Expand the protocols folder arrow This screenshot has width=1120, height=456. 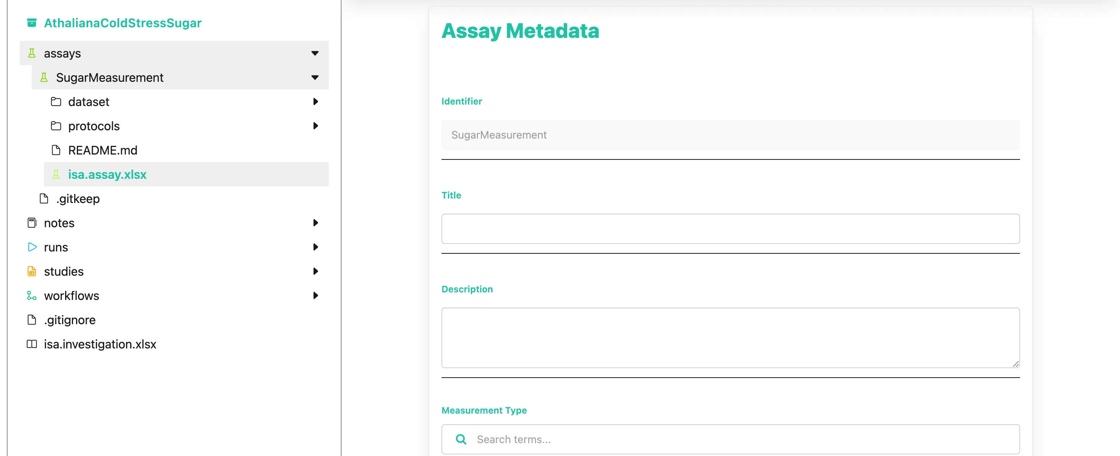coord(316,126)
